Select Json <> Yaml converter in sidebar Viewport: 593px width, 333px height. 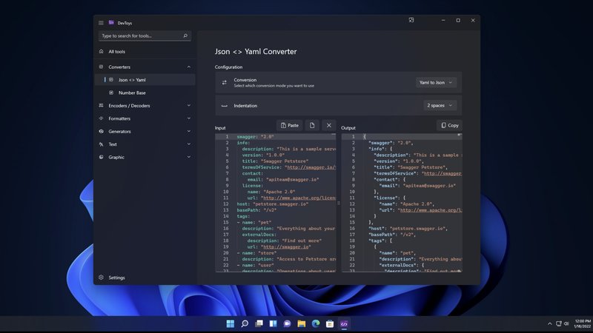(x=132, y=79)
